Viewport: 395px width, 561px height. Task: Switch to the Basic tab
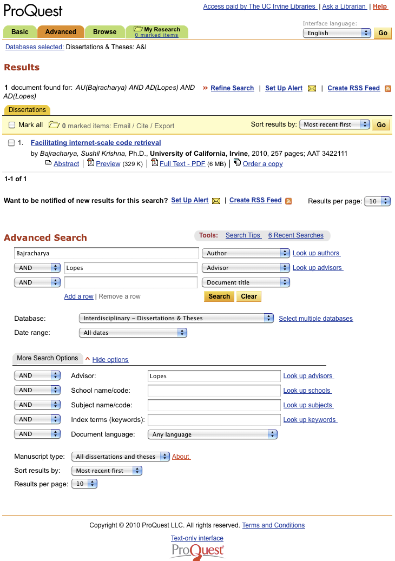coord(19,32)
